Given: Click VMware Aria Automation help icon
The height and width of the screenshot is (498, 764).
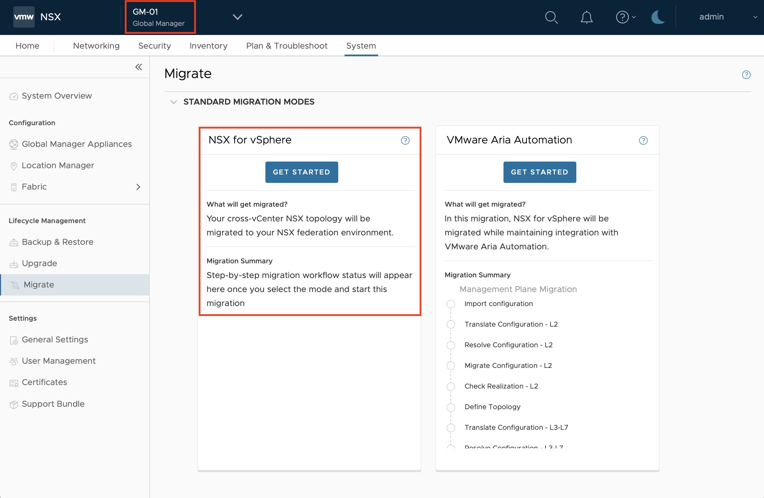Looking at the screenshot, I should (x=643, y=140).
